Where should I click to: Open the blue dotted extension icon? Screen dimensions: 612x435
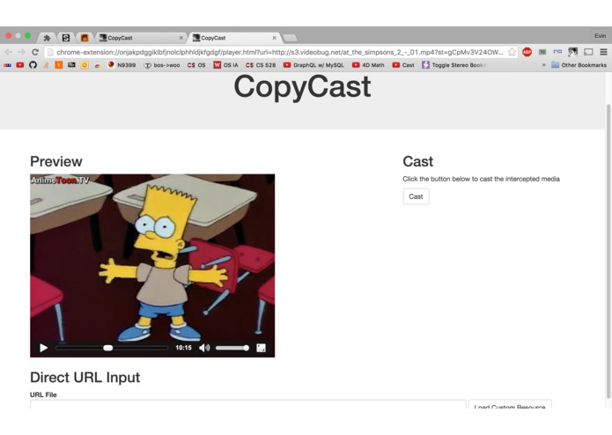click(x=557, y=51)
